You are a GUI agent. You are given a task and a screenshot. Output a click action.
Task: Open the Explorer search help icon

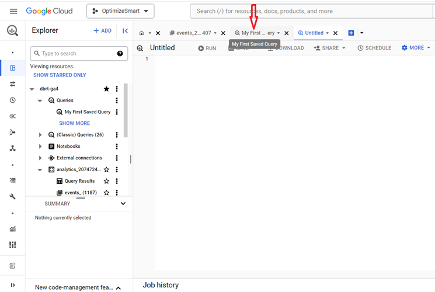tap(120, 53)
